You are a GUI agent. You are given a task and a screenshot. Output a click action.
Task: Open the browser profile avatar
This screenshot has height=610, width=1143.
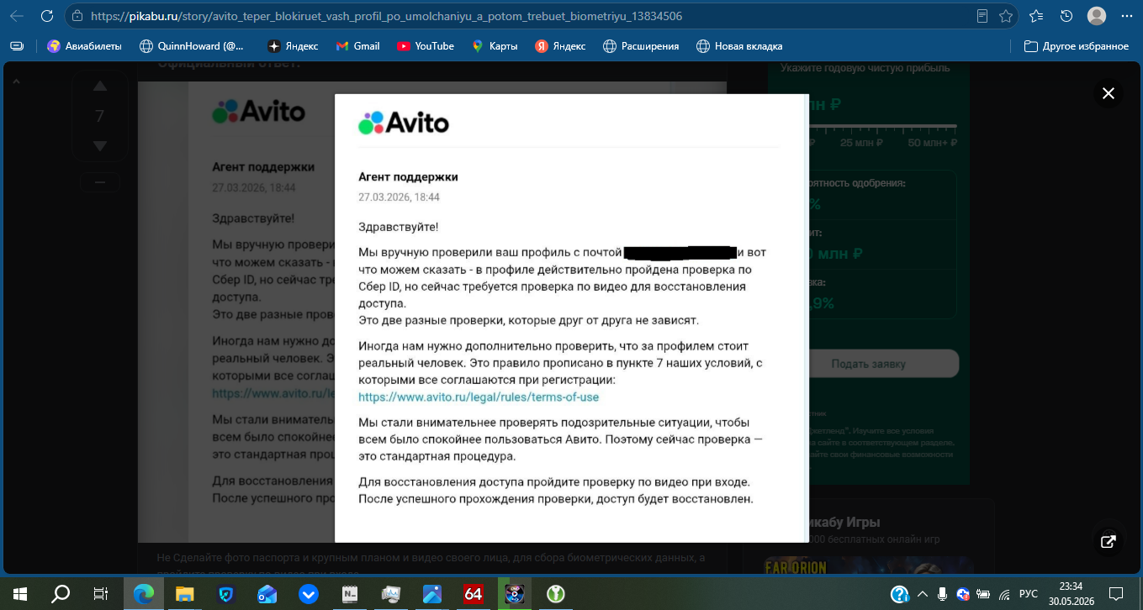click(x=1097, y=16)
